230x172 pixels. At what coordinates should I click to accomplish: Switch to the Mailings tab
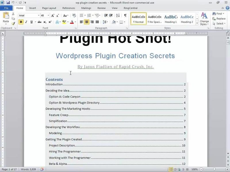click(x=86, y=8)
